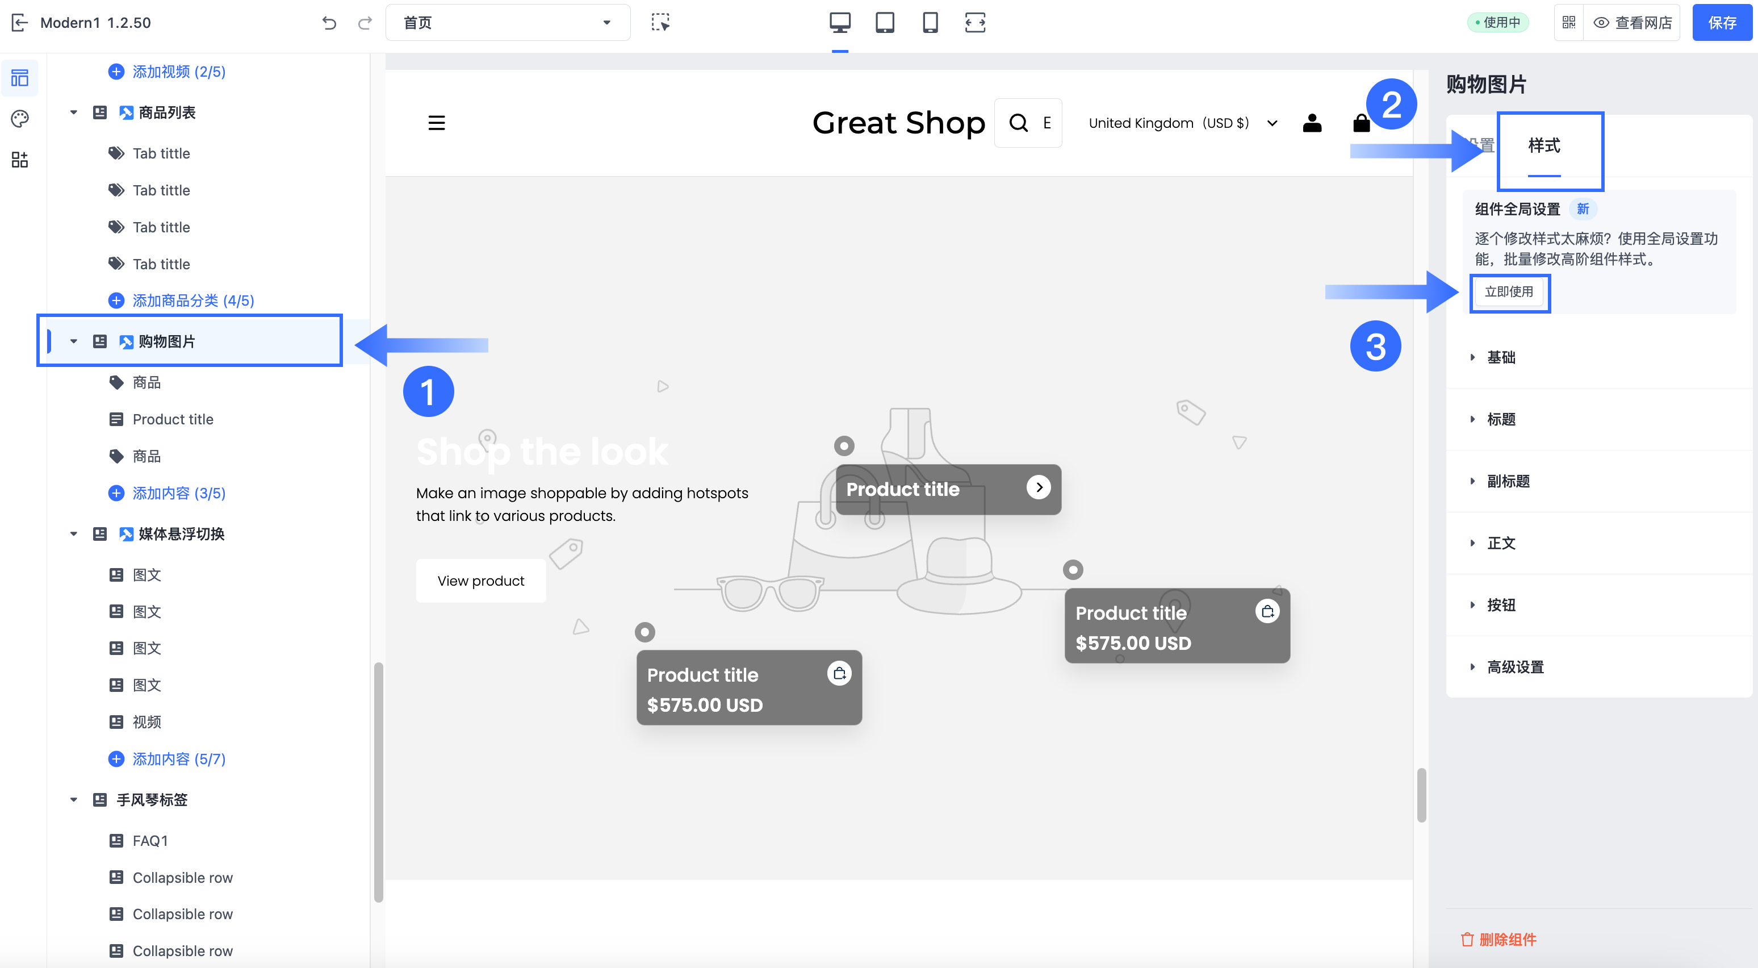Expand the 高级设置 settings group
This screenshot has height=968, width=1758.
[1598, 667]
